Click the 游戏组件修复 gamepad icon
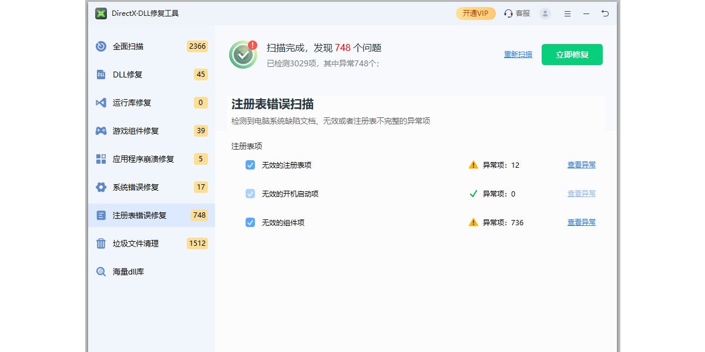The height and width of the screenshot is (352, 705). click(101, 131)
